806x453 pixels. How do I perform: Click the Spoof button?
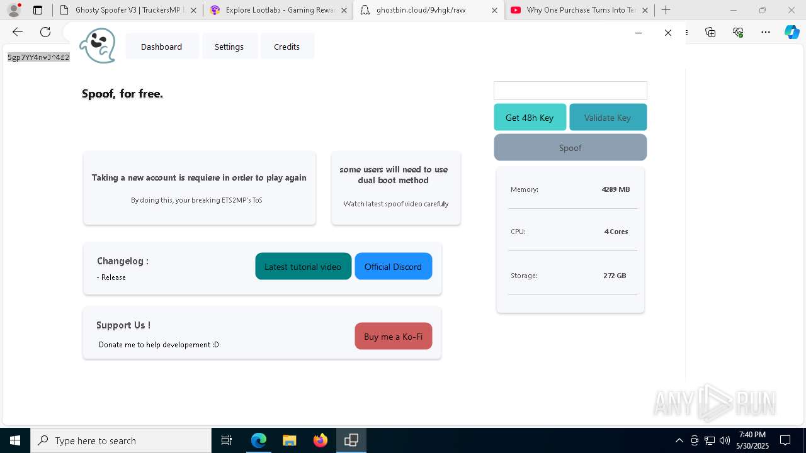(x=570, y=148)
